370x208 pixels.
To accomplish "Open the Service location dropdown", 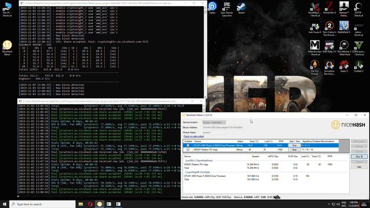I will click(214, 122).
